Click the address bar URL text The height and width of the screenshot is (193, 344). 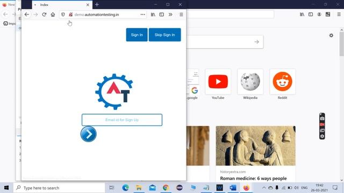tap(97, 14)
